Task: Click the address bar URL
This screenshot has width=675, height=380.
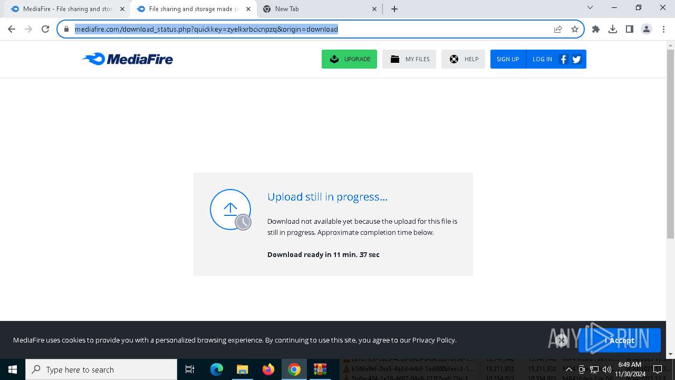Action: point(206,29)
